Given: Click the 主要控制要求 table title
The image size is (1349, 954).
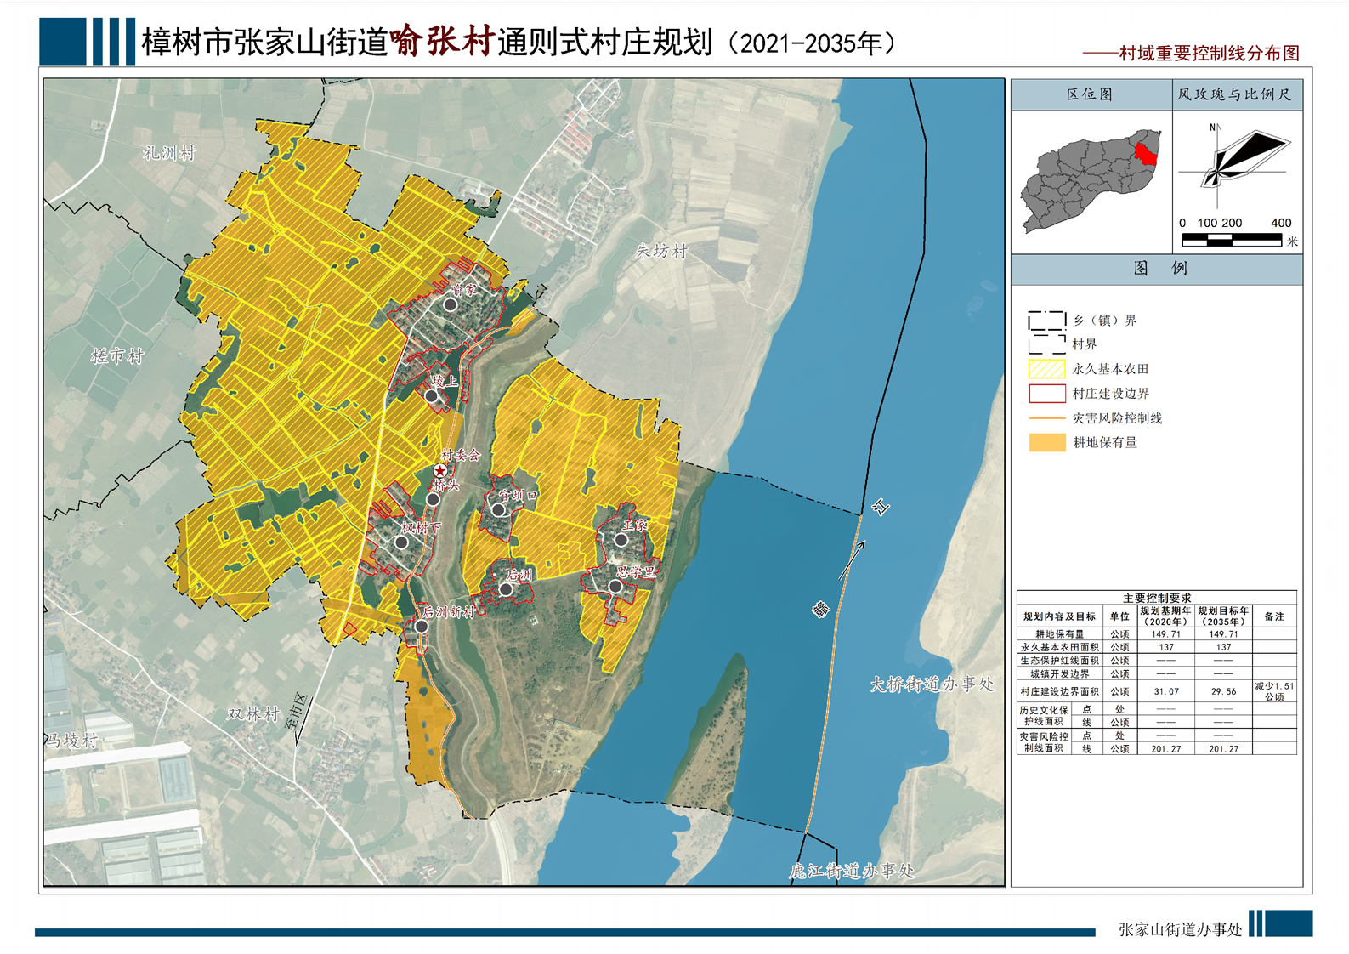Looking at the screenshot, I should point(1156,598).
